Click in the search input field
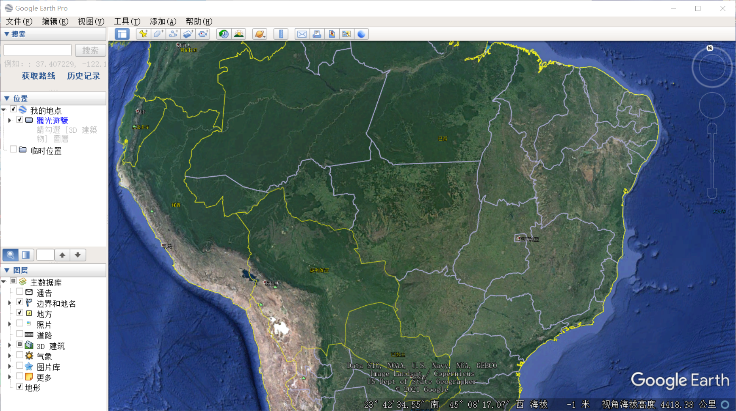Screen dimensions: 736x411 [38, 50]
